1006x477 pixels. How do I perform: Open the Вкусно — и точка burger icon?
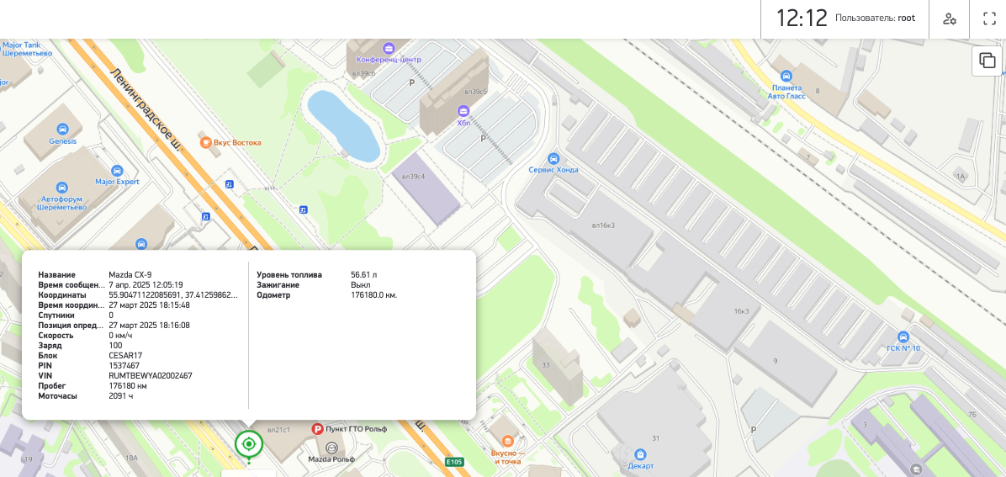point(507,441)
